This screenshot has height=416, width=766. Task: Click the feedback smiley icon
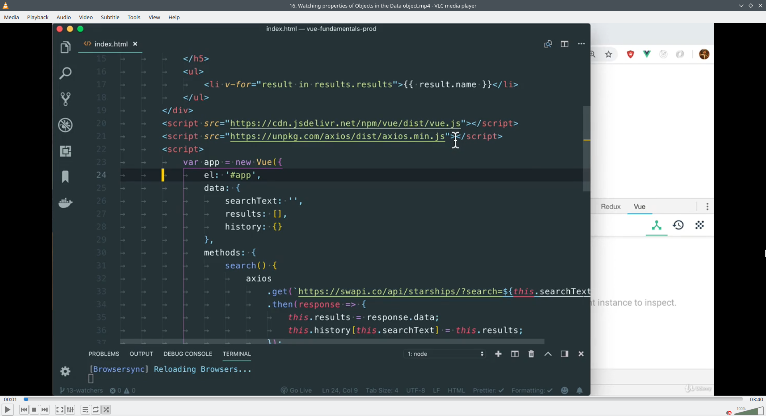[x=565, y=390]
